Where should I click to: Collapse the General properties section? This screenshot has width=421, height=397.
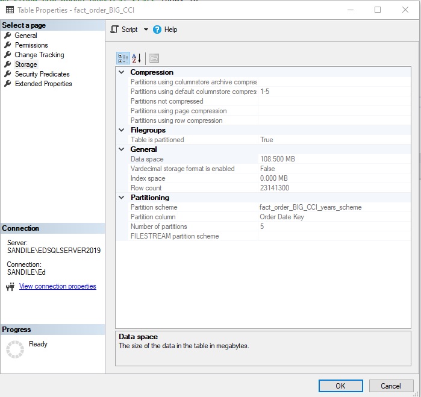pyautogui.click(x=121, y=149)
